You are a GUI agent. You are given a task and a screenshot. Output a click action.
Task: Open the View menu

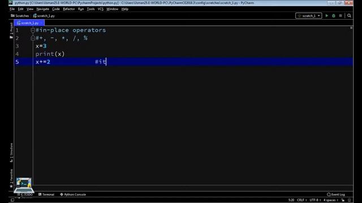pyautogui.click(x=30, y=9)
